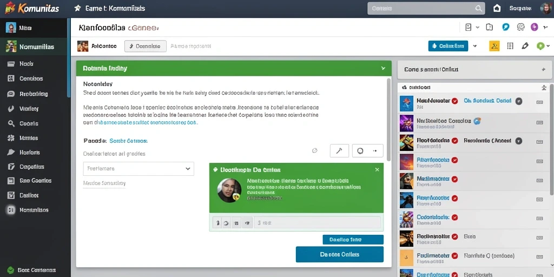Expand dark chevron circle on 'Rendanfie' row

tap(518, 141)
